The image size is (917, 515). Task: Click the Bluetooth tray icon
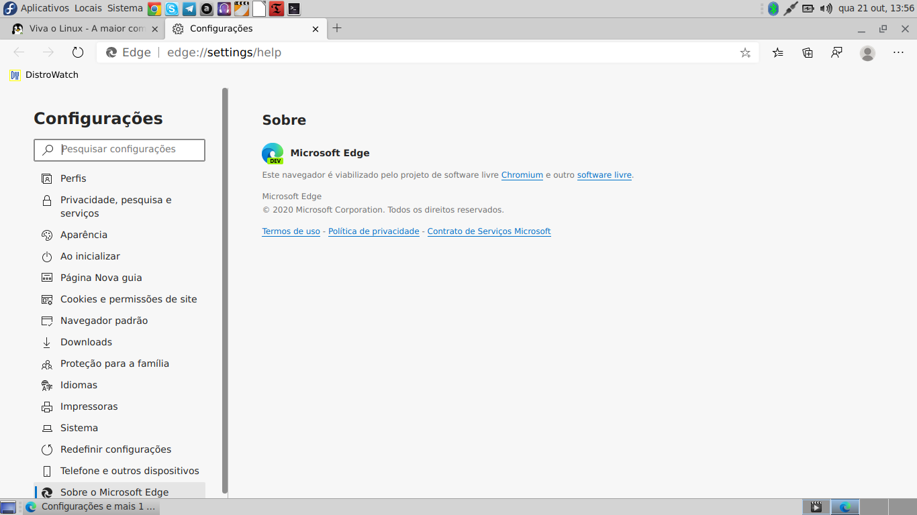pyautogui.click(x=773, y=9)
